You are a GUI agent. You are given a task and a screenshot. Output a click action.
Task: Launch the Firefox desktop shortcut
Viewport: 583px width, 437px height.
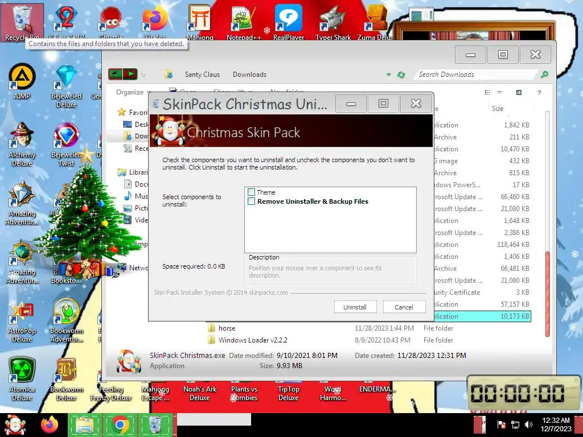pos(155,22)
